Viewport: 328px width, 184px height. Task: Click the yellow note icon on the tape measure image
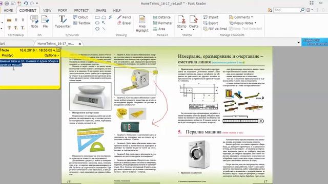click(x=155, y=72)
